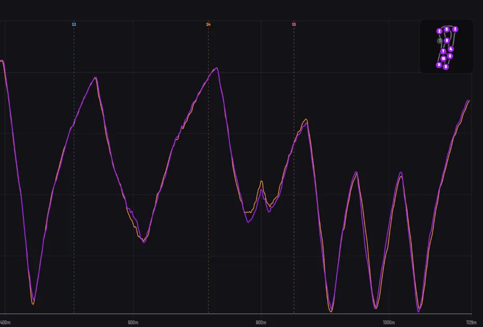483x327 pixels.
Task: Select corner marker 10 on the track minimap
Action: [443, 59]
